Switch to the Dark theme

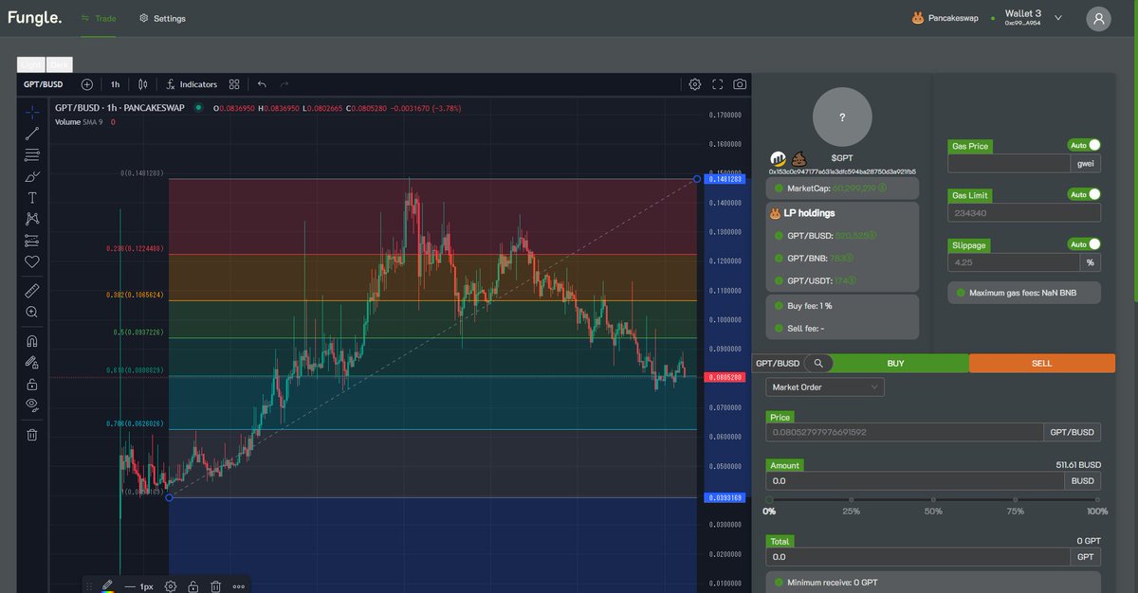[x=60, y=64]
